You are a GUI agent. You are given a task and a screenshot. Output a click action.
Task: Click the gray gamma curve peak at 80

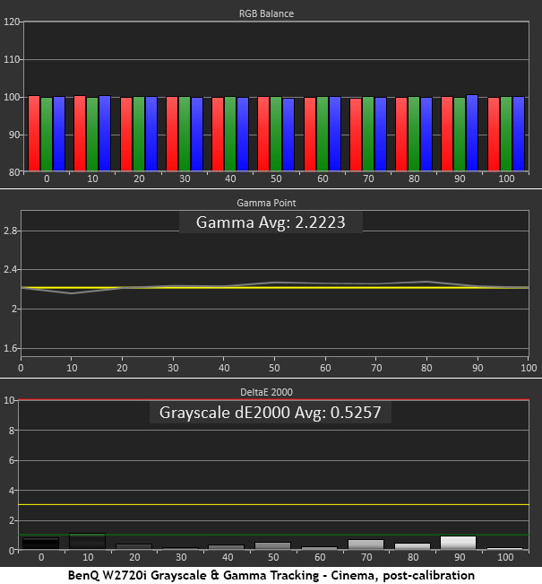427,282
